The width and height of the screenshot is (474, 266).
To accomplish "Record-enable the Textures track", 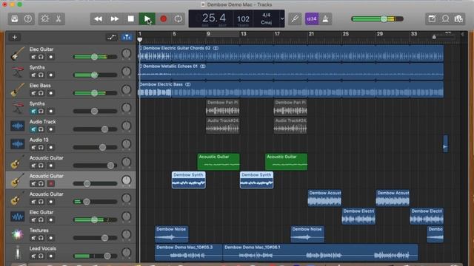I will point(51,238).
